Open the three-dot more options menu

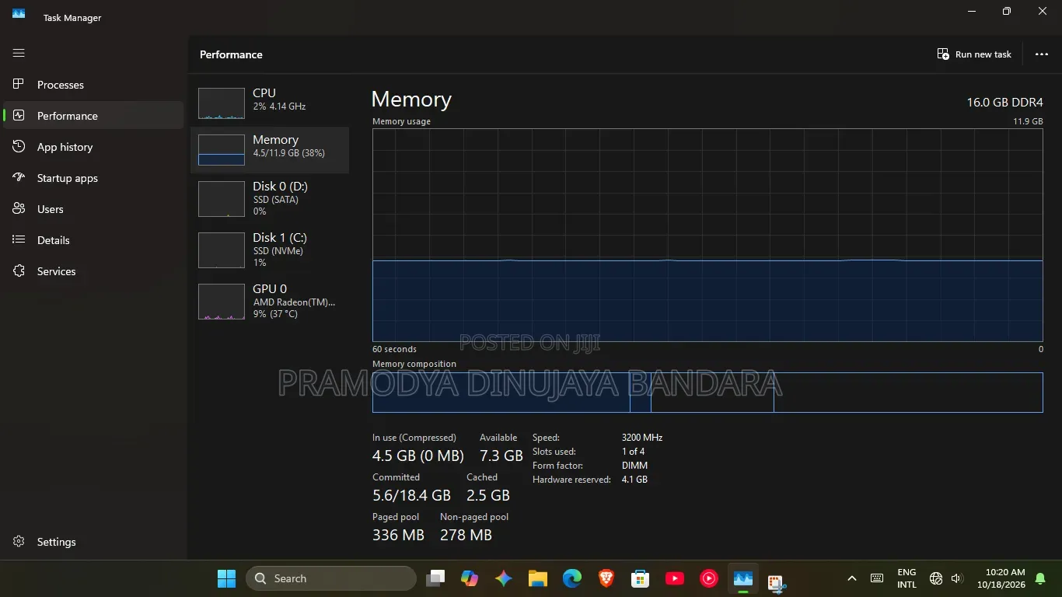coord(1042,54)
